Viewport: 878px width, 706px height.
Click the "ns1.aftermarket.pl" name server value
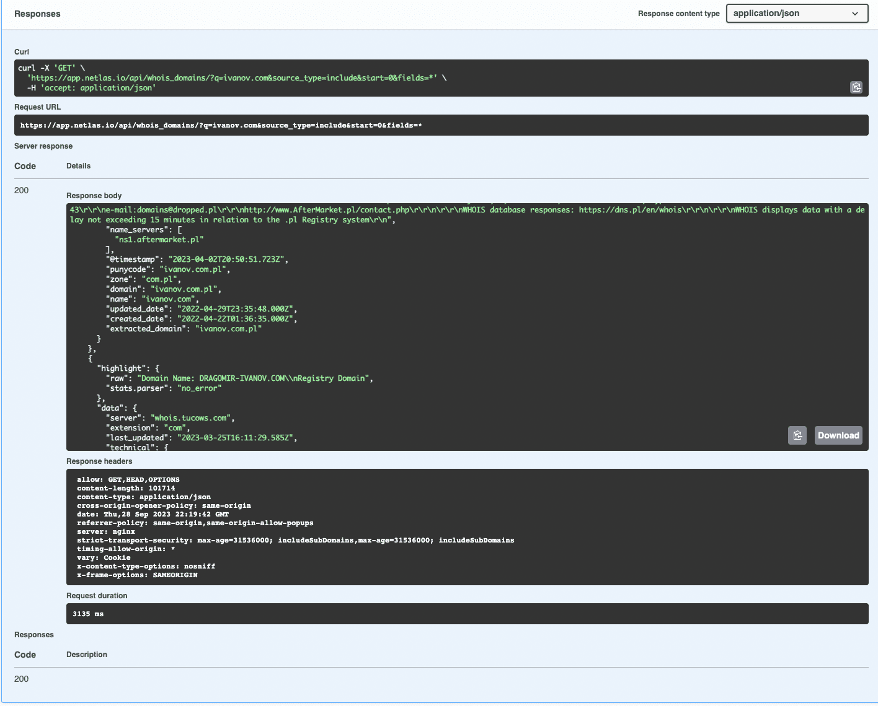pos(159,240)
